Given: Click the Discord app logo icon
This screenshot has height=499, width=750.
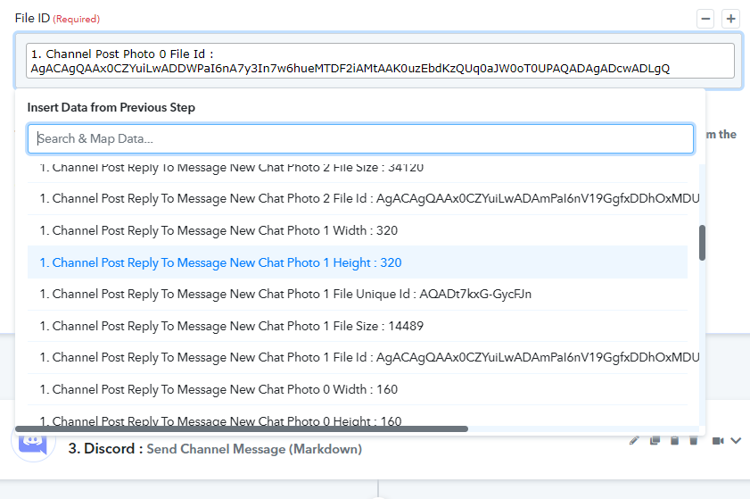Looking at the screenshot, I should click(33, 443).
